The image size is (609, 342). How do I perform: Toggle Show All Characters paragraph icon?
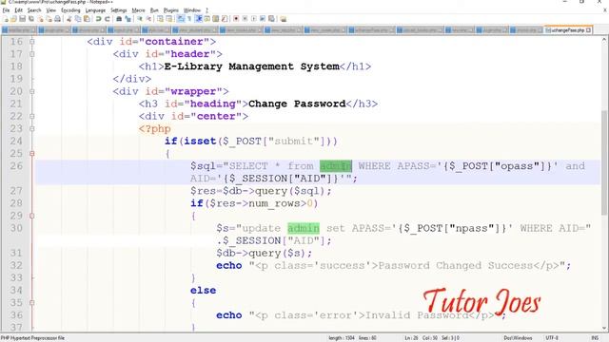[x=189, y=19]
